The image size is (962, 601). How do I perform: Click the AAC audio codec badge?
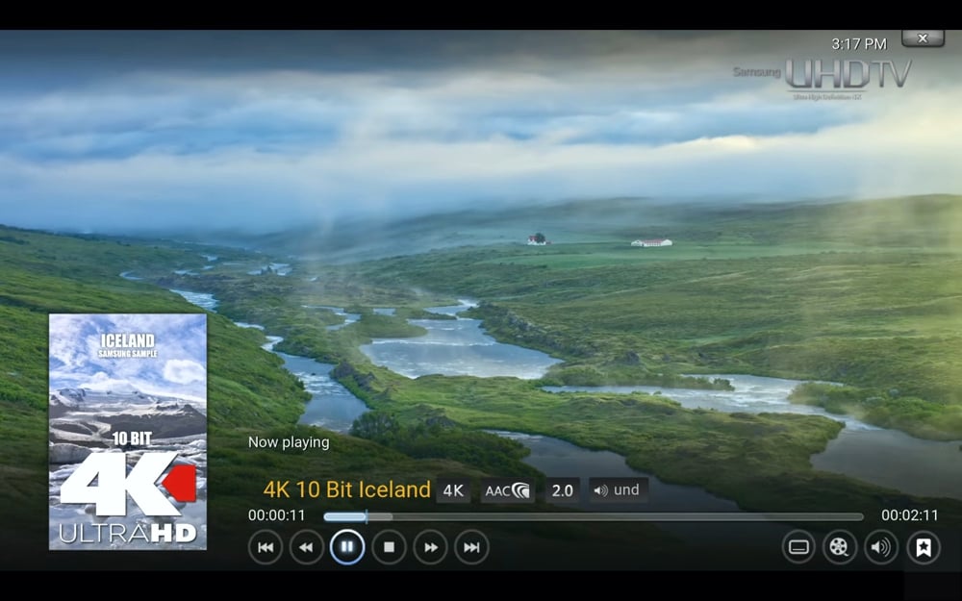(x=507, y=490)
